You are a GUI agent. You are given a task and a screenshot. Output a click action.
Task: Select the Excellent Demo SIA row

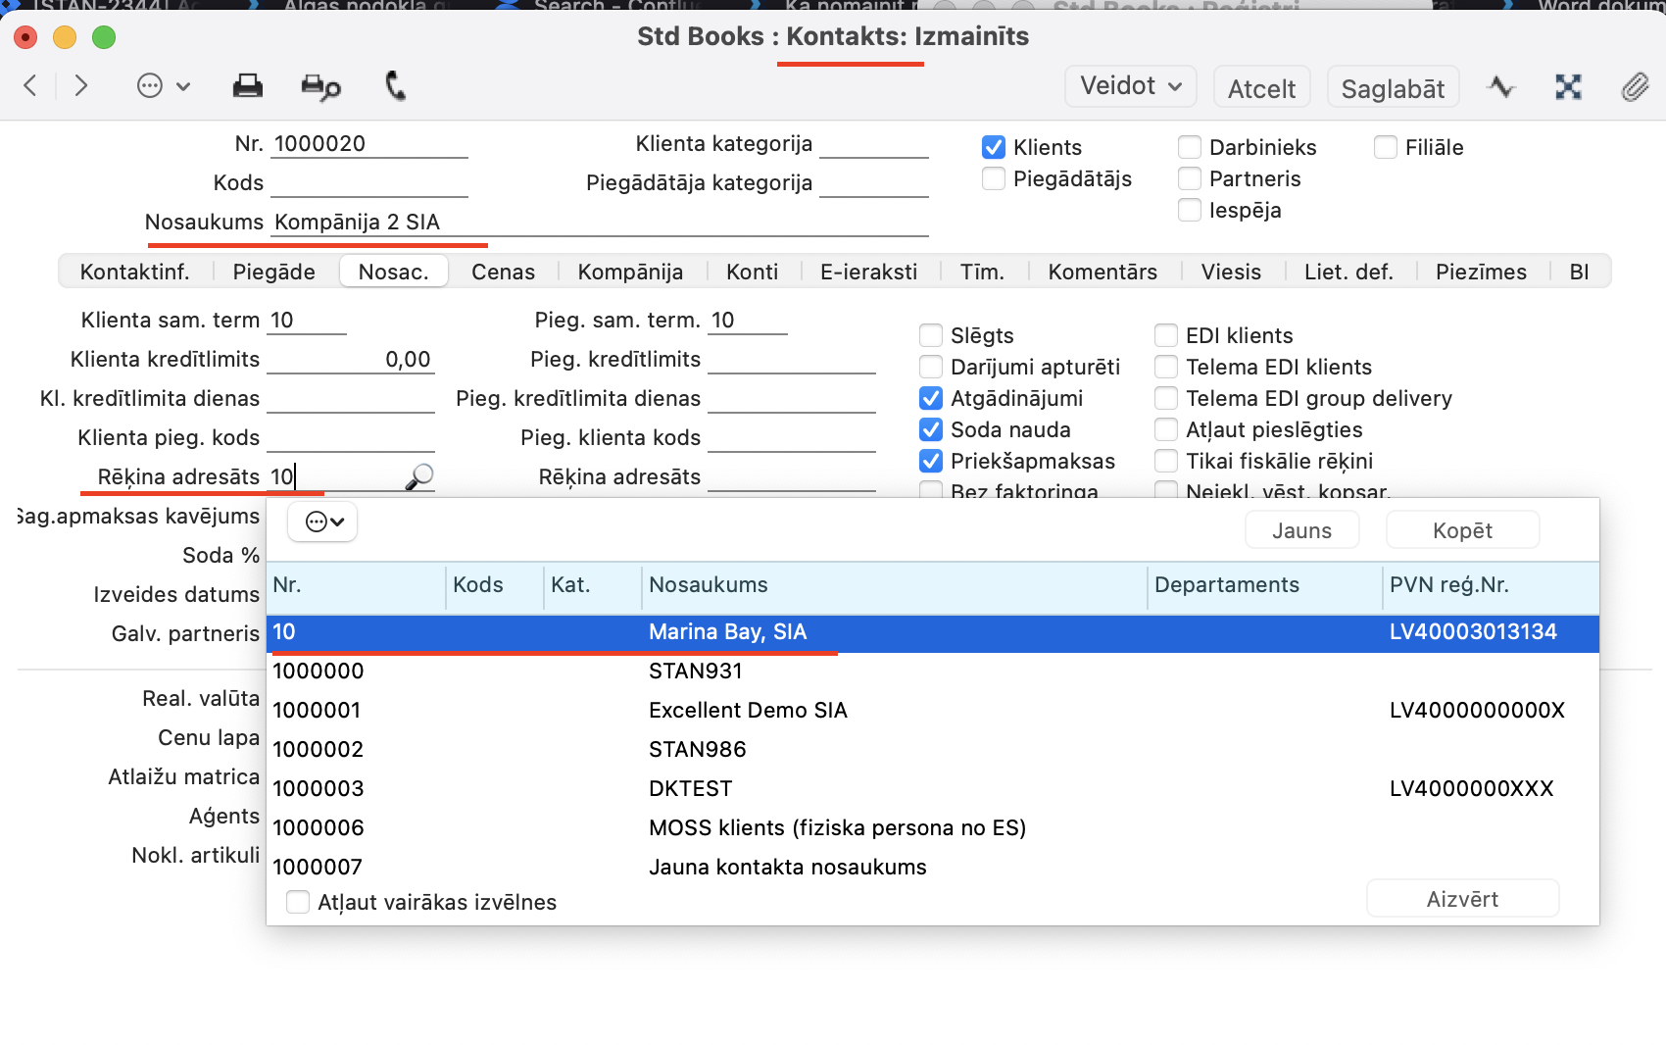747,710
